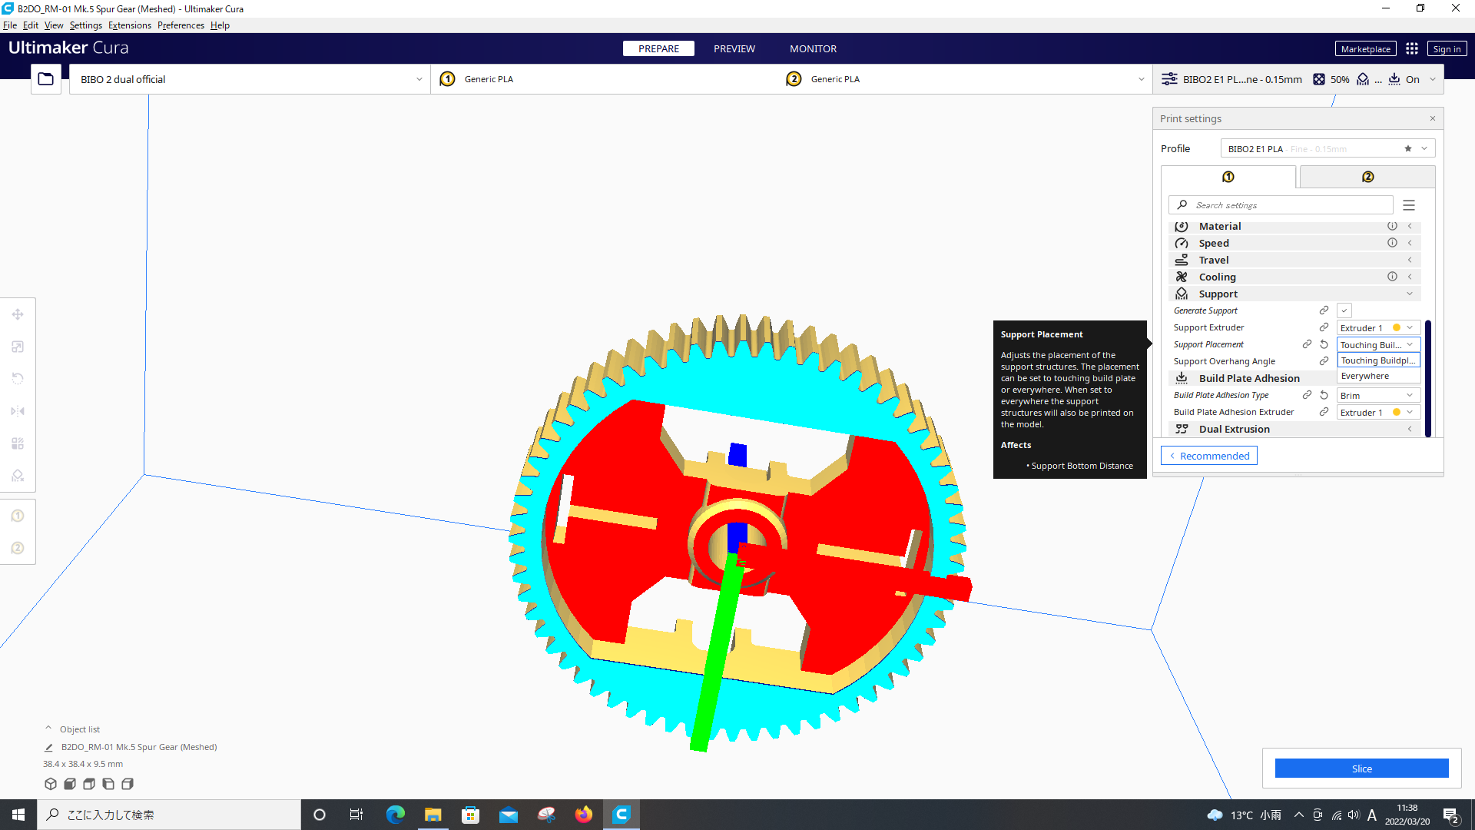The width and height of the screenshot is (1475, 830).
Task: Click the Move/Translate tool icon
Action: 17,313
